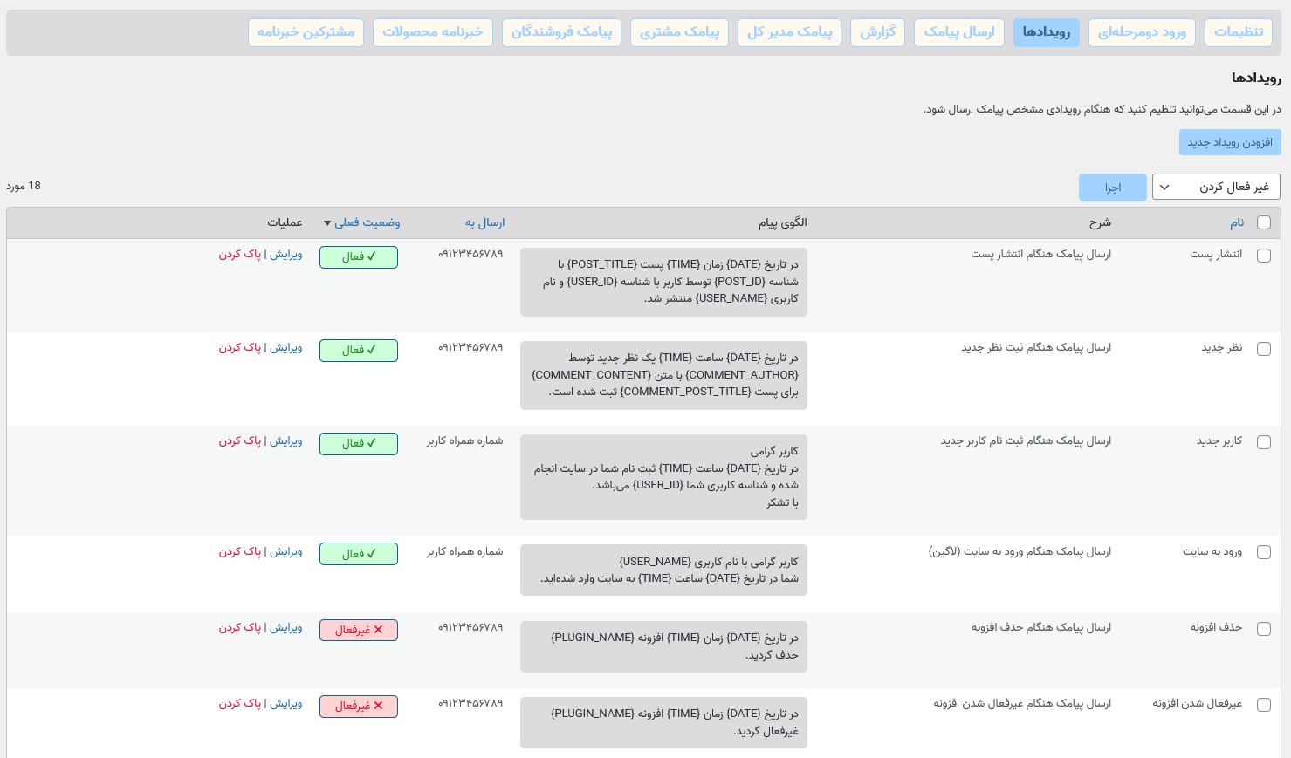
Task: Toggle غیرفعال badge of غیرفعال شدن افزونه
Action: coord(359,707)
